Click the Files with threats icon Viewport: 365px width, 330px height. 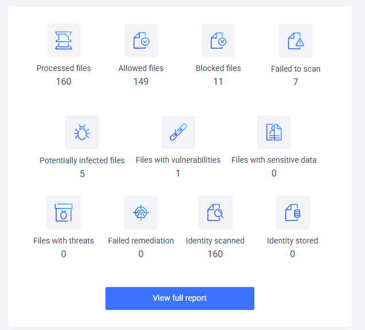click(64, 213)
